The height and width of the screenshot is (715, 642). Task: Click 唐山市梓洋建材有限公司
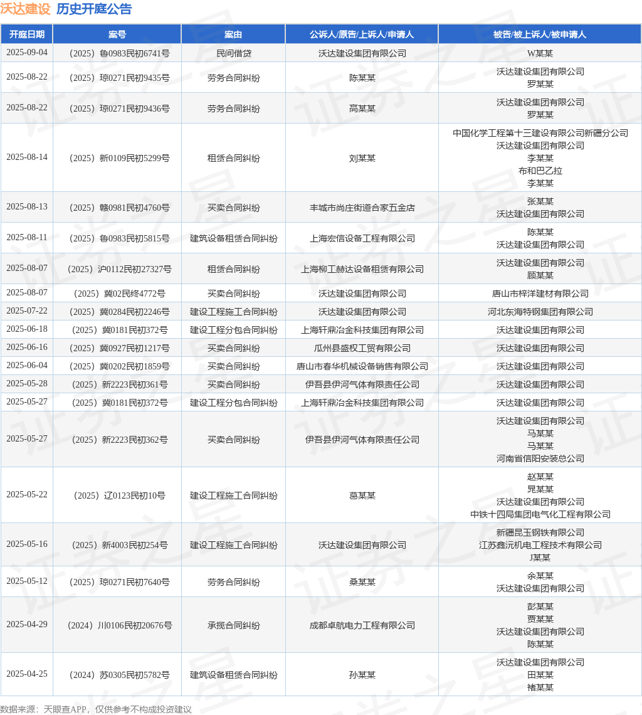[x=540, y=294]
